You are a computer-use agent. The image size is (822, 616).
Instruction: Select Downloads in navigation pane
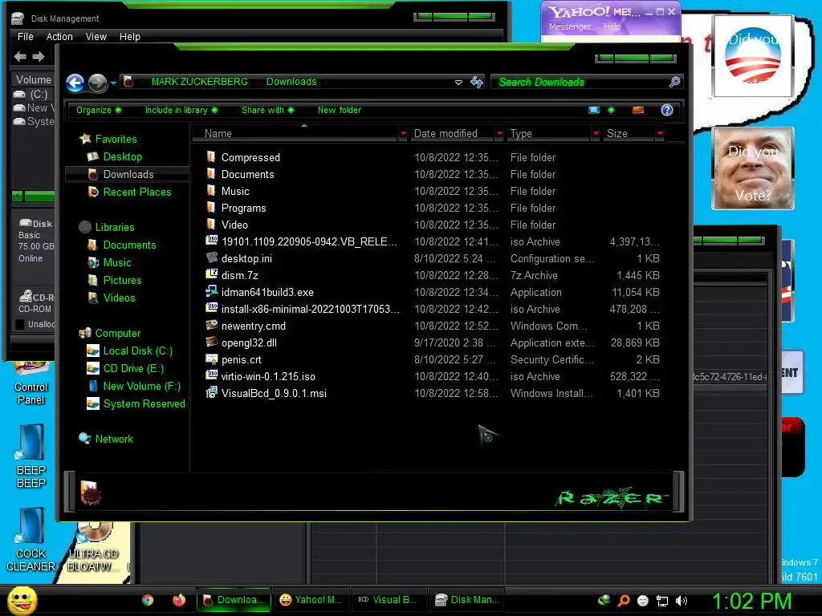[128, 174]
